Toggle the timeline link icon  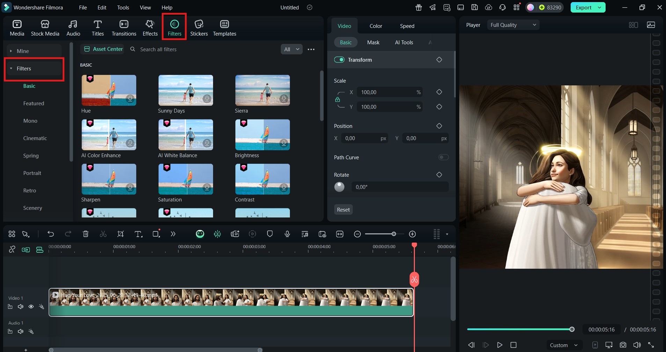click(12, 250)
